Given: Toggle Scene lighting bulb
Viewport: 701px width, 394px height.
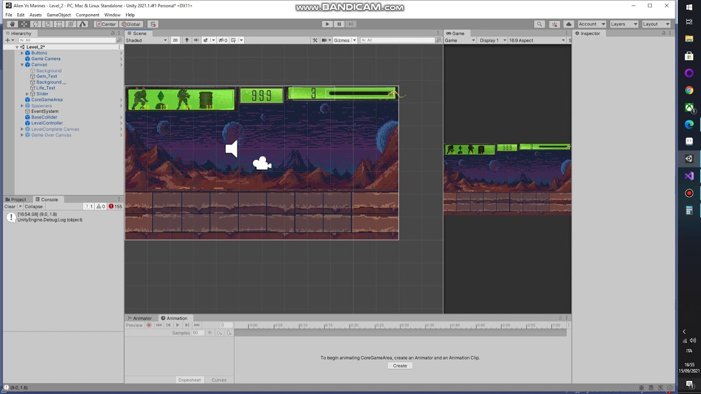Looking at the screenshot, I should point(187,40).
